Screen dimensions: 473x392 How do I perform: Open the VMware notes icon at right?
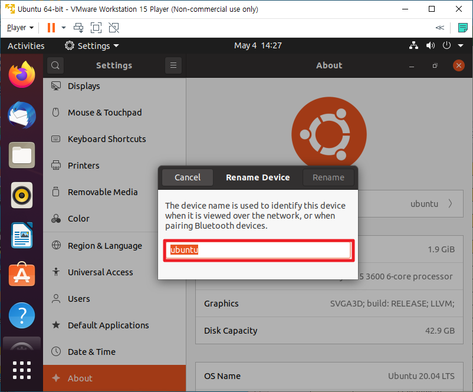[463, 28]
